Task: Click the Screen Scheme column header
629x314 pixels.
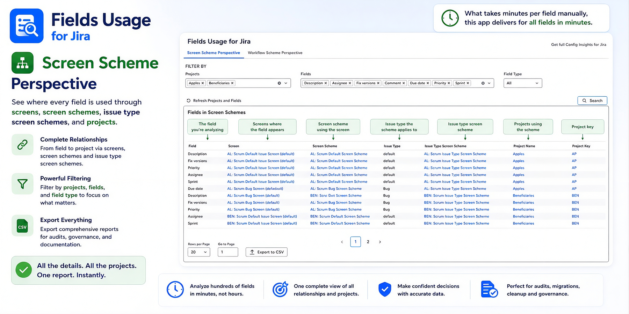Action: click(x=325, y=146)
